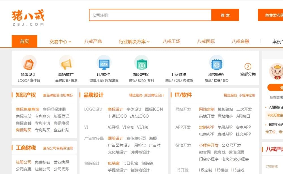Click the IT/软件 code icon

[104, 64]
